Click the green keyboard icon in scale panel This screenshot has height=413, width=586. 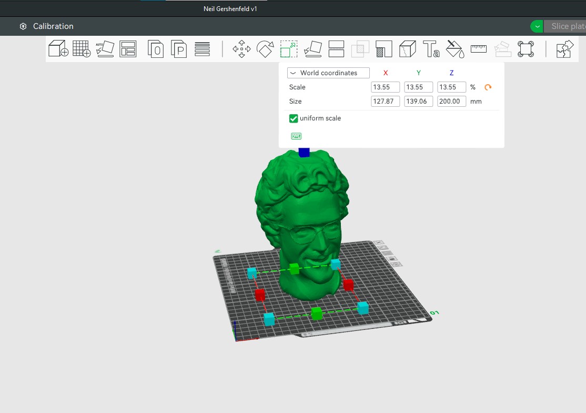click(x=296, y=136)
